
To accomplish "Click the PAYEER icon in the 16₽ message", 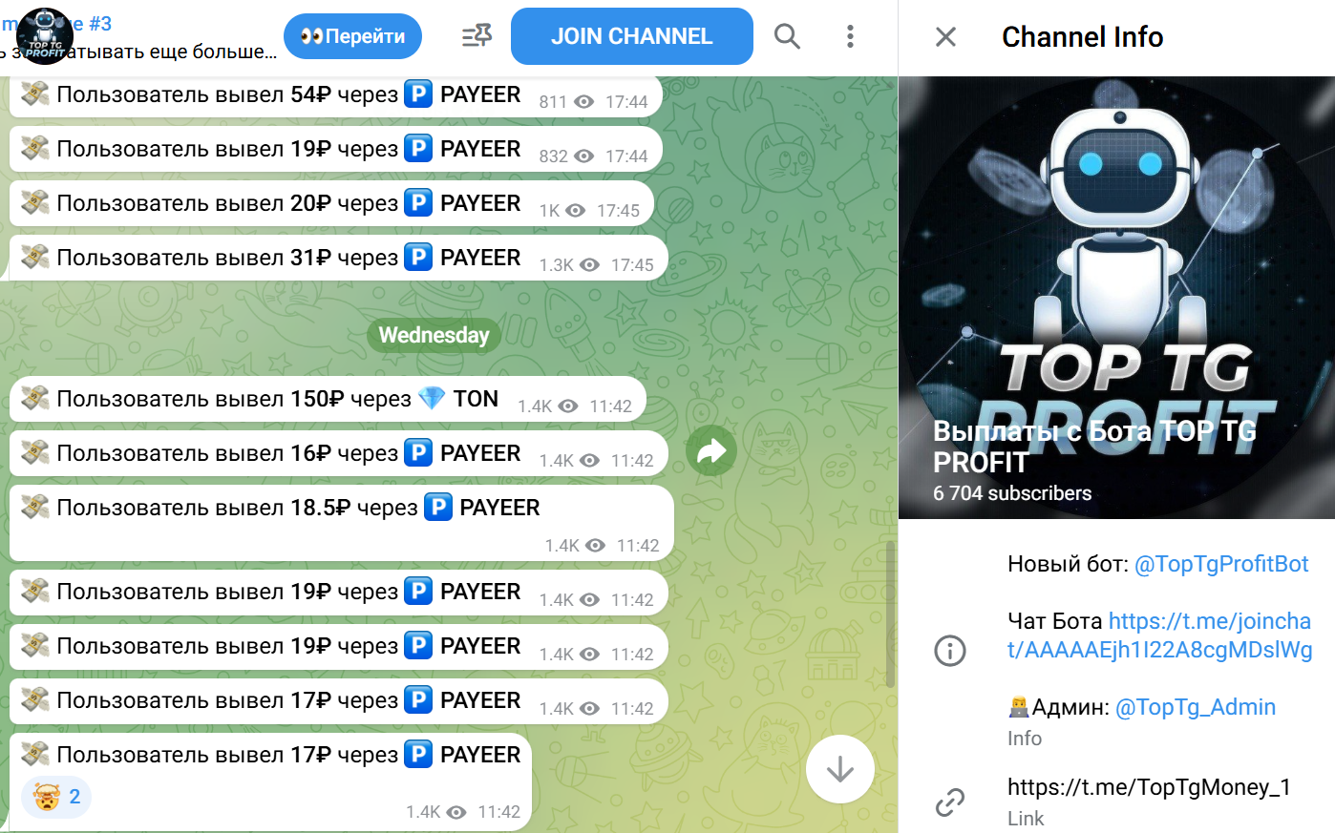I will (418, 453).
